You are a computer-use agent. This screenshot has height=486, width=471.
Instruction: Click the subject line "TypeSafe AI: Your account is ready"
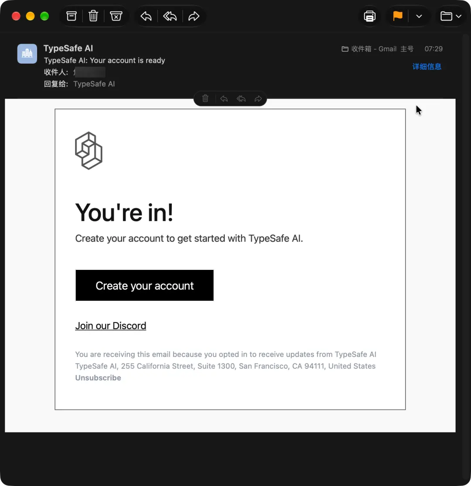[105, 61]
